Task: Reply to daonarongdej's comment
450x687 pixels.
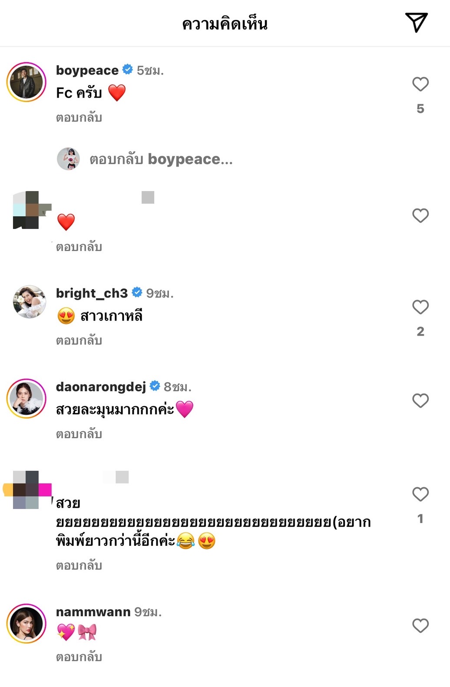Action: coord(79,434)
